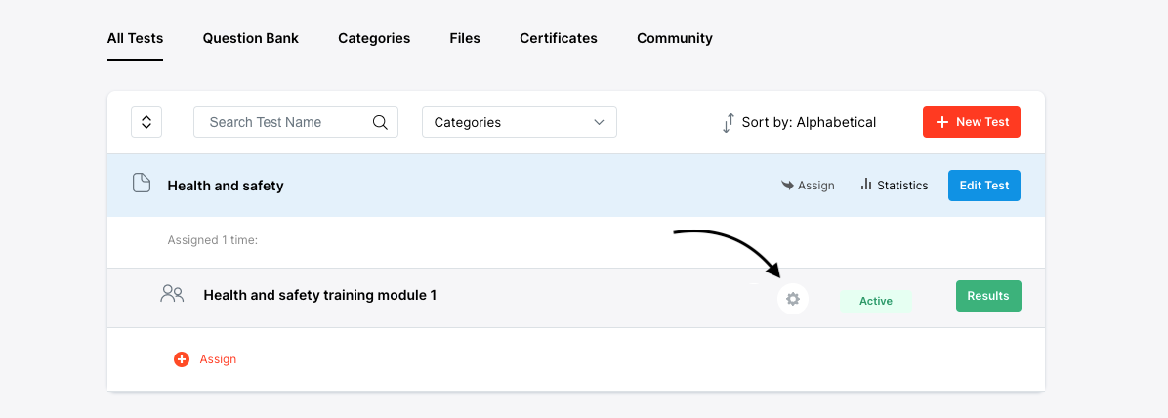Click the group icon beside training module
1168x418 pixels.
click(x=172, y=293)
